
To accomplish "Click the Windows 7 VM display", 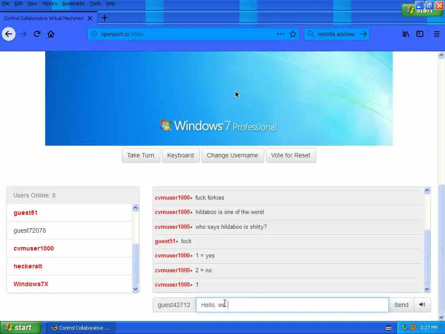I will point(219,98).
